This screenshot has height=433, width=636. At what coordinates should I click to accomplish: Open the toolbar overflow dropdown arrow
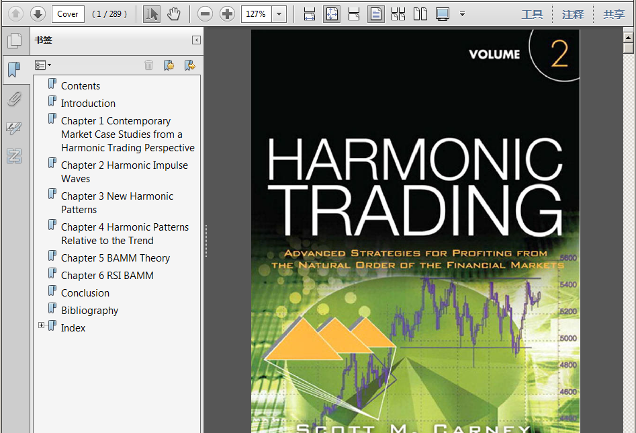pos(462,14)
